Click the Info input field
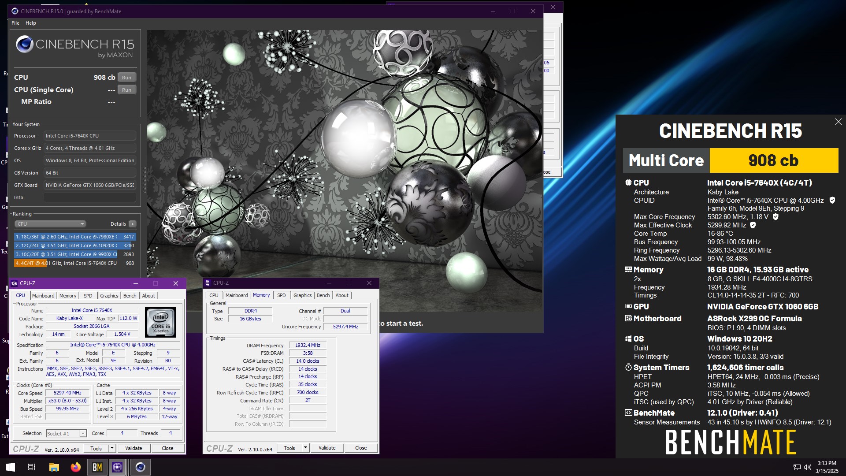Image resolution: width=846 pixels, height=476 pixels. [90, 197]
